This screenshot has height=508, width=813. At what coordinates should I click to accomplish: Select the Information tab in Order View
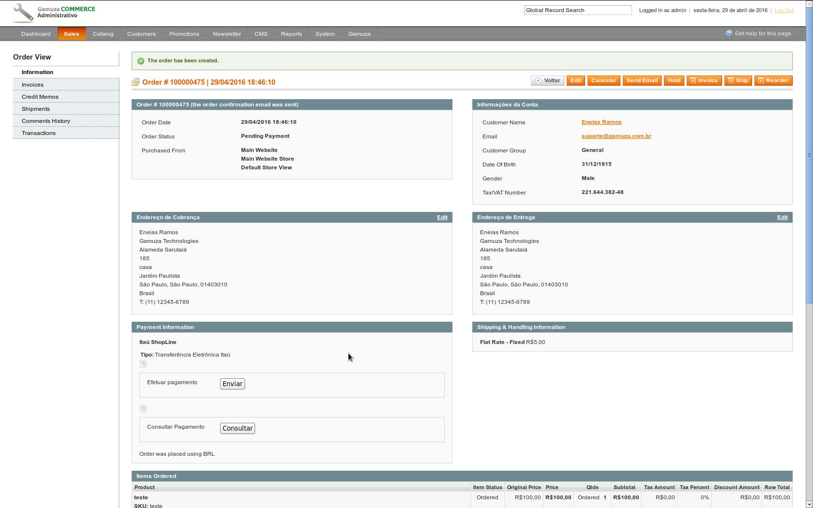(x=66, y=72)
